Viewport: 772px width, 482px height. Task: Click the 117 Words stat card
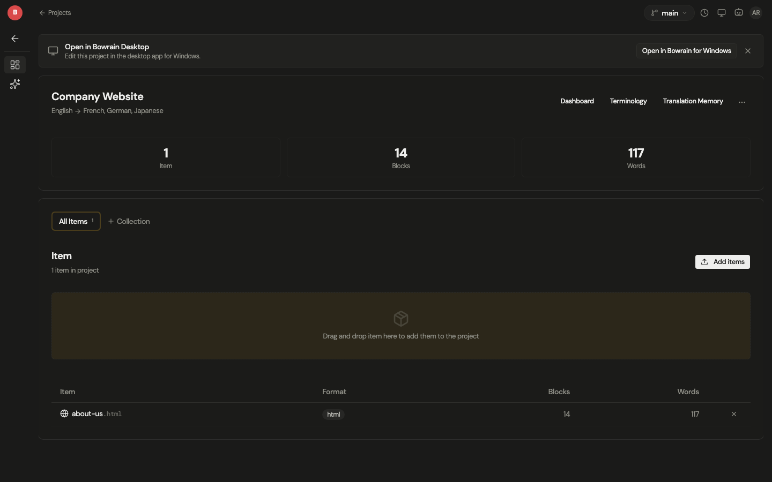[x=636, y=157]
